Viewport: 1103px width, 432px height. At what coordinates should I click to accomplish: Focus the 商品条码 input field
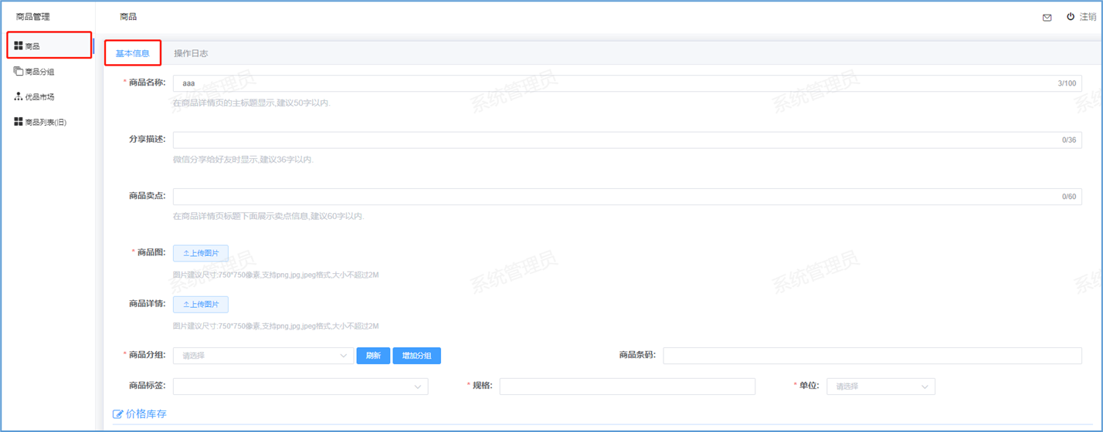tap(873, 356)
